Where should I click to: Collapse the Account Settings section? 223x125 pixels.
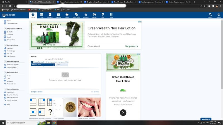(x=5, y=89)
